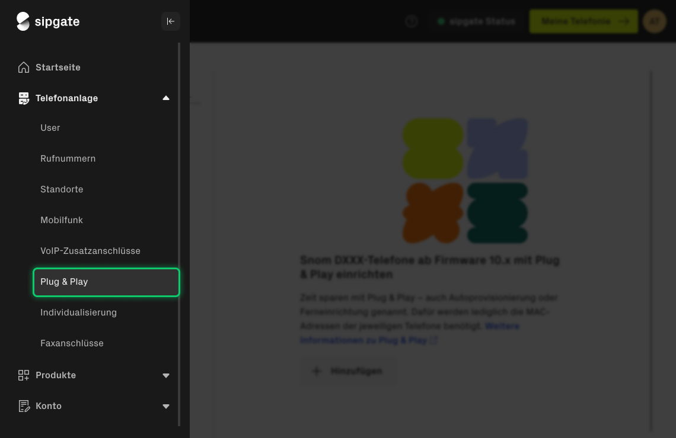Expand the Produkte section arrow
Image resolution: width=676 pixels, height=438 pixels.
click(166, 375)
